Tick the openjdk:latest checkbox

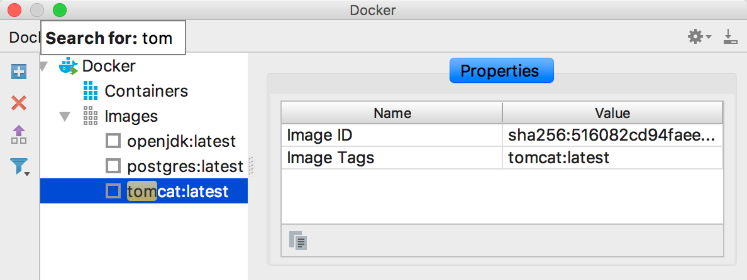(x=113, y=141)
